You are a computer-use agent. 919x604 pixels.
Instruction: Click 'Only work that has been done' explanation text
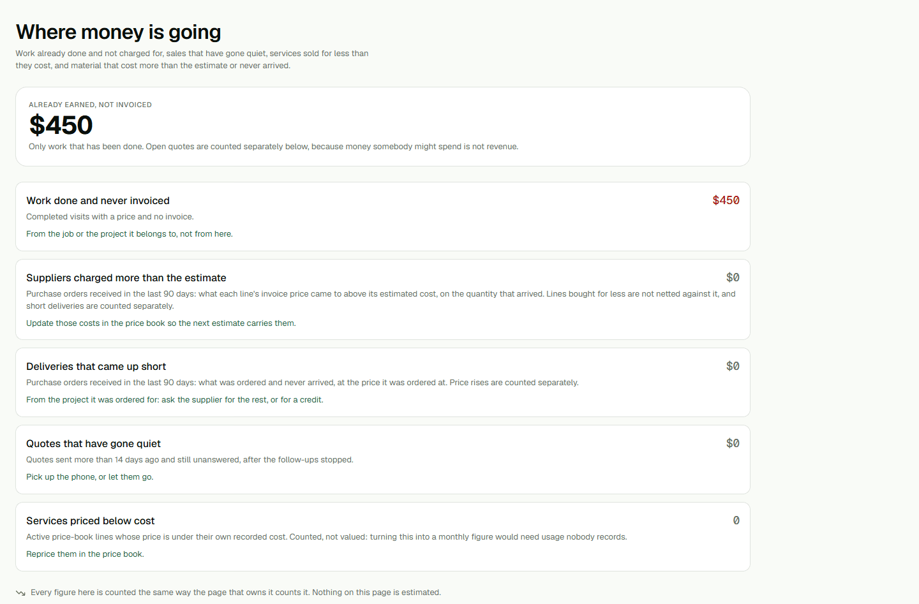273,147
